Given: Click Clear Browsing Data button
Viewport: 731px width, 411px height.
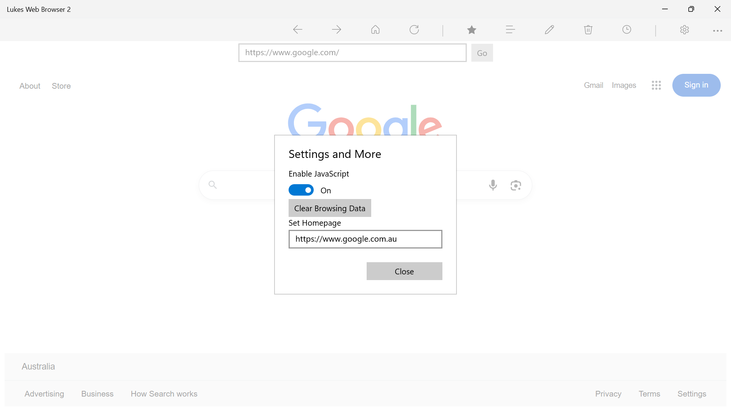Looking at the screenshot, I should point(330,208).
